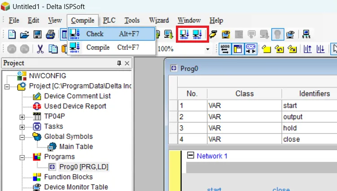Pin the Project panel
Viewport: 337px width, 191px height.
point(119,63)
